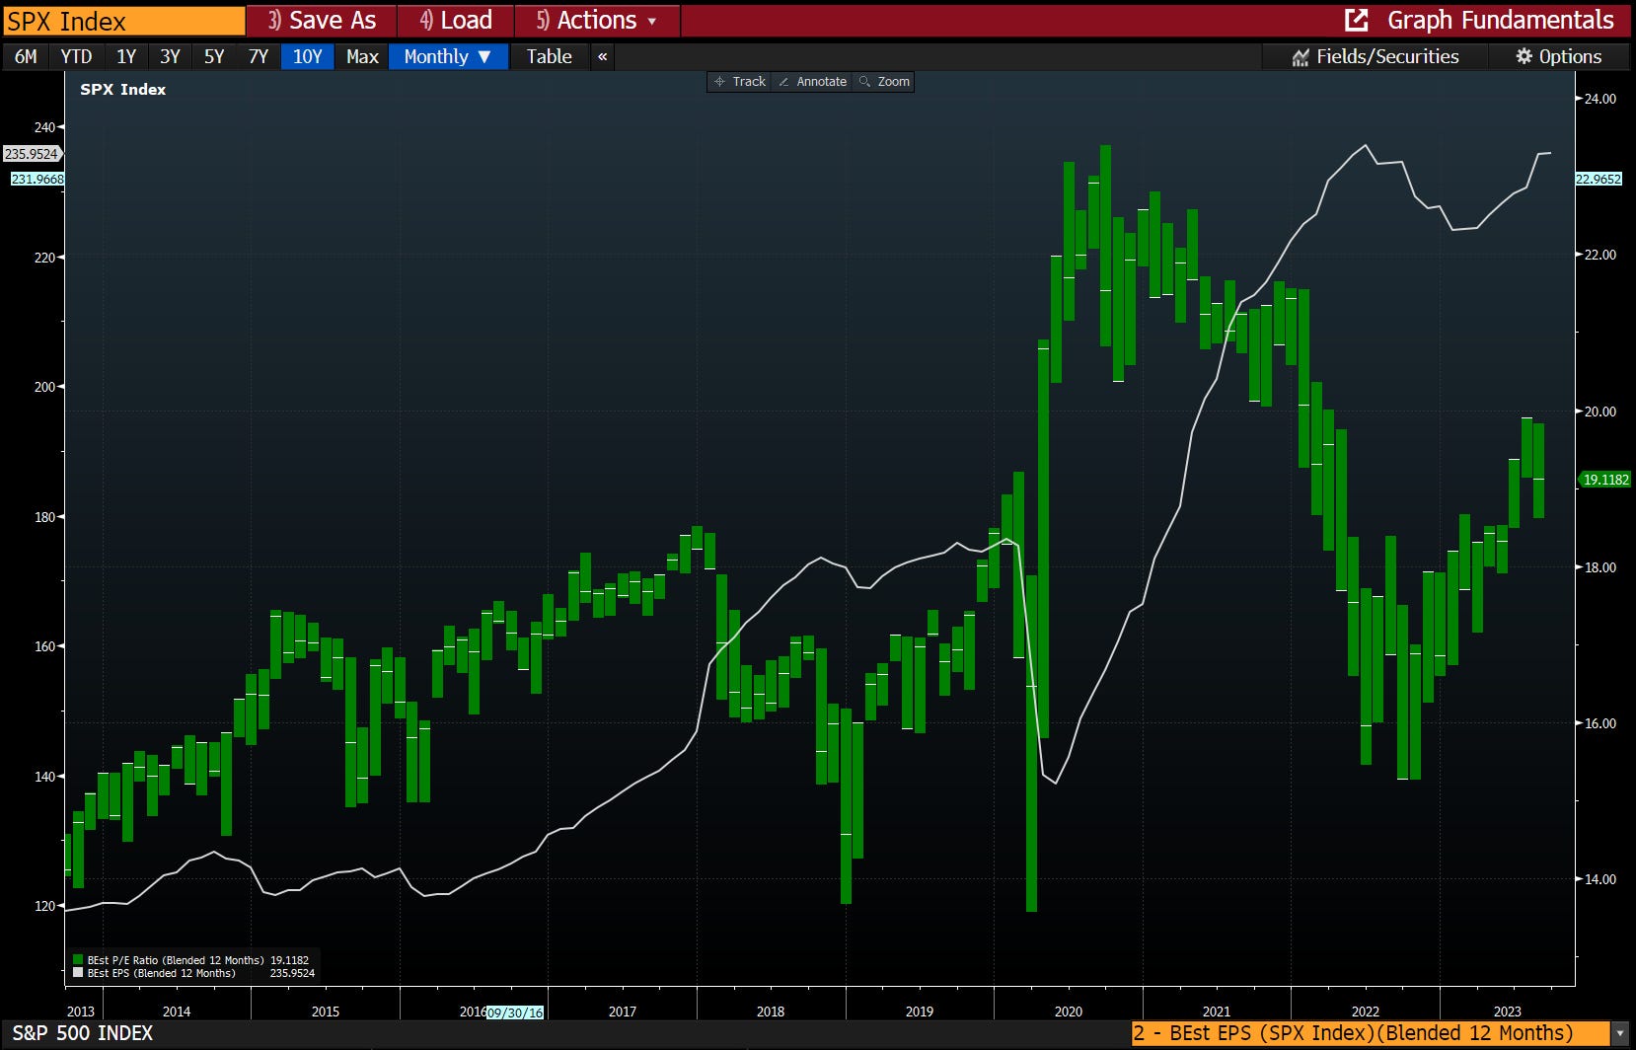Click the Fields/Securities chart icon
The image size is (1636, 1050).
[1301, 57]
